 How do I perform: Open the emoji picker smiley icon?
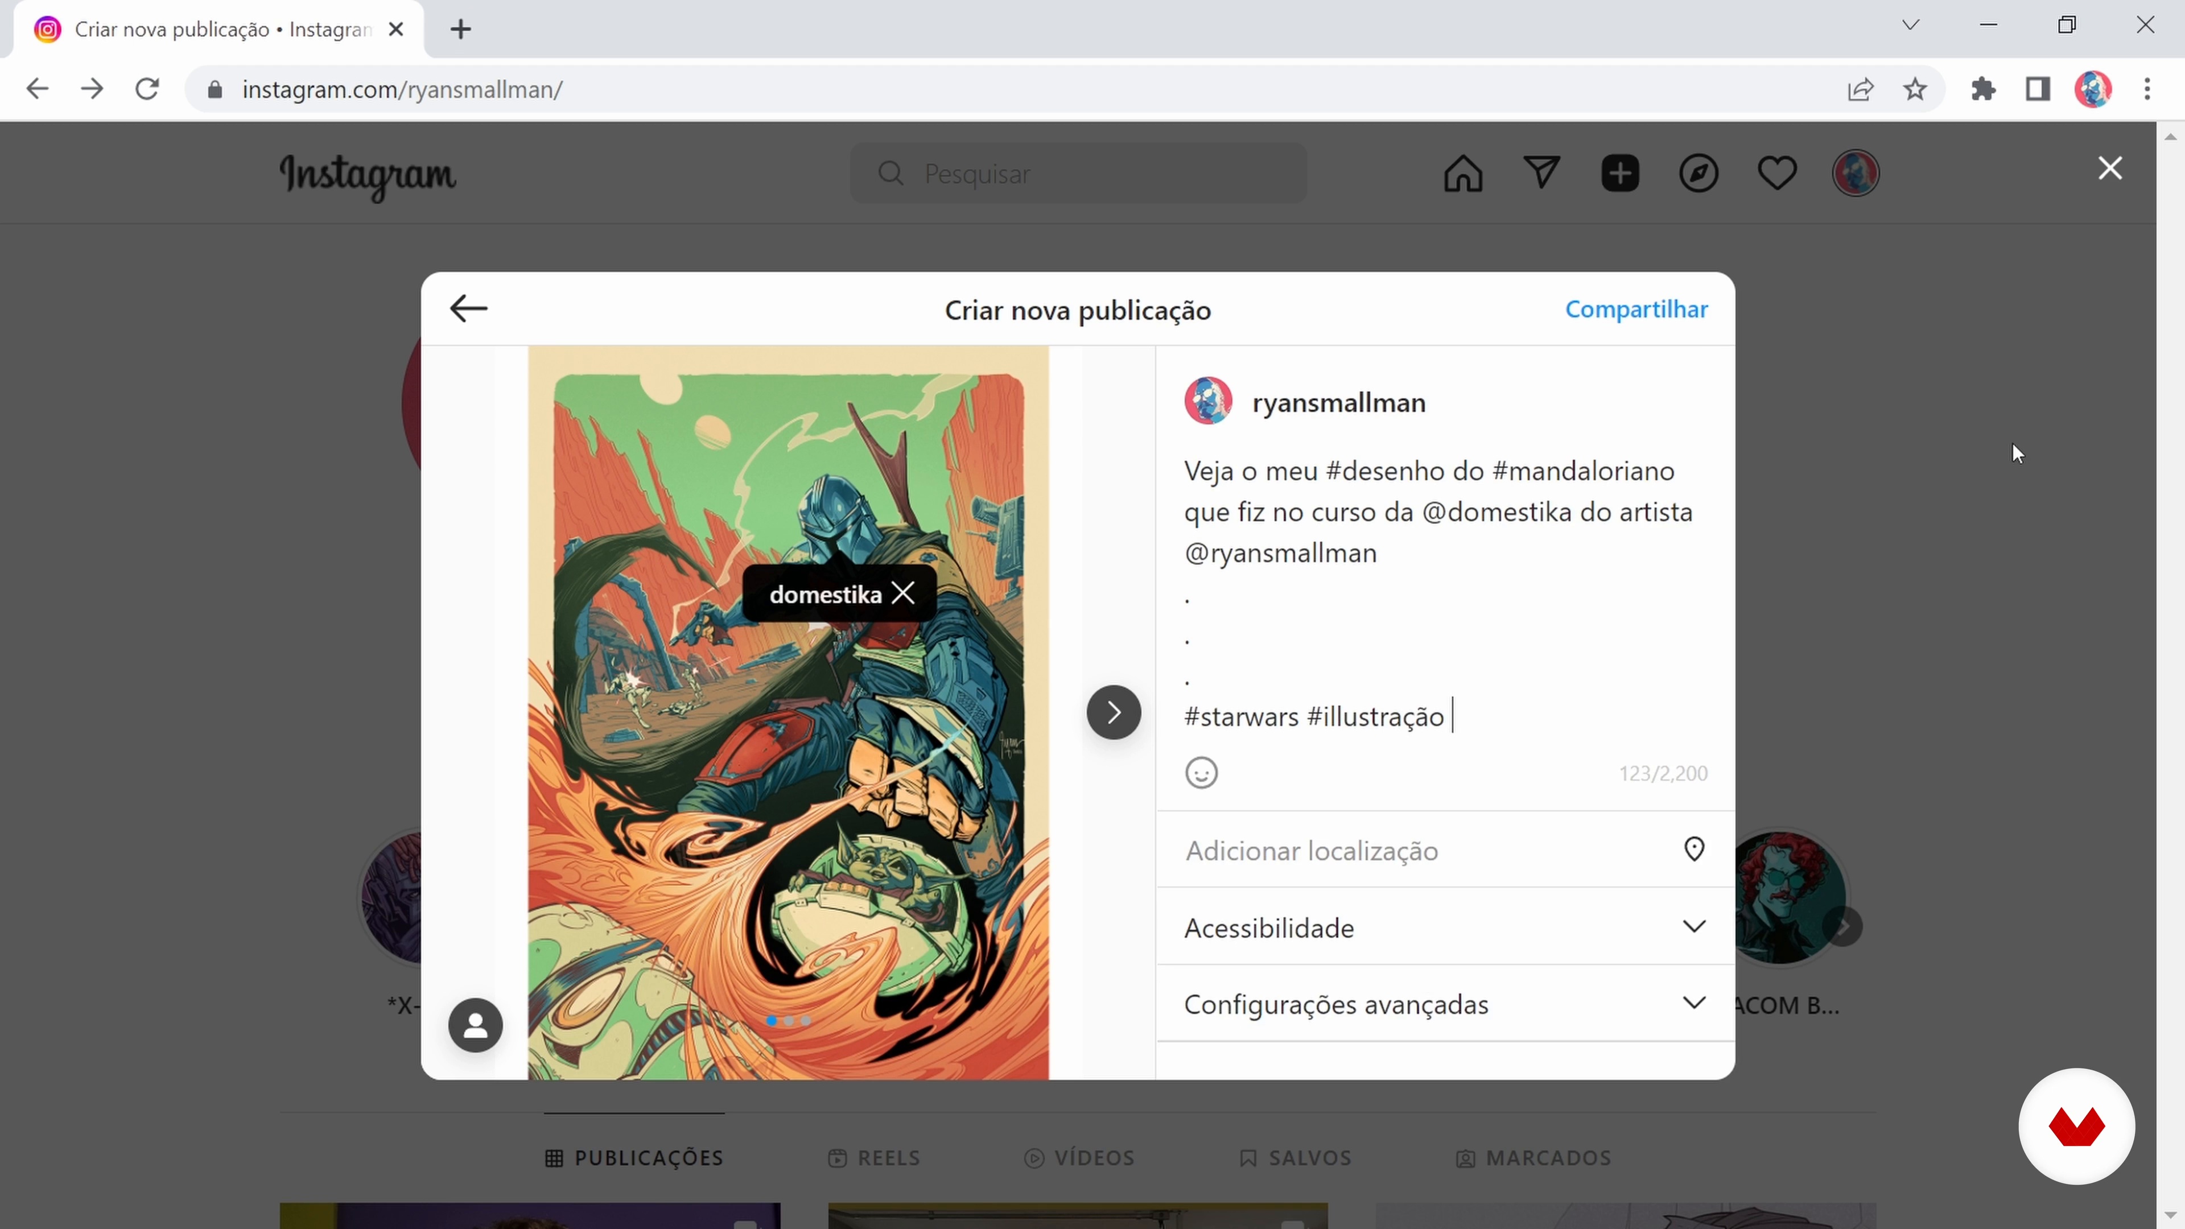click(1201, 773)
